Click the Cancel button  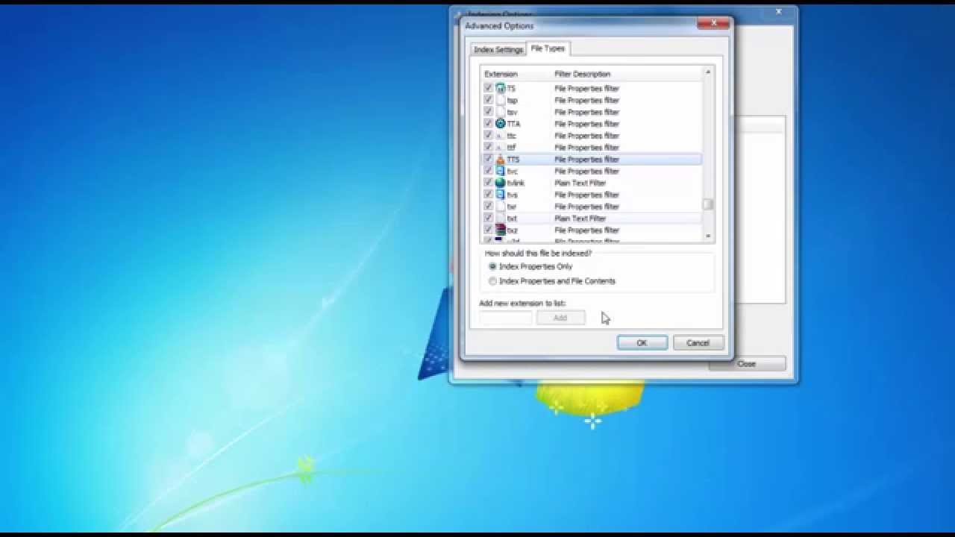click(x=698, y=343)
